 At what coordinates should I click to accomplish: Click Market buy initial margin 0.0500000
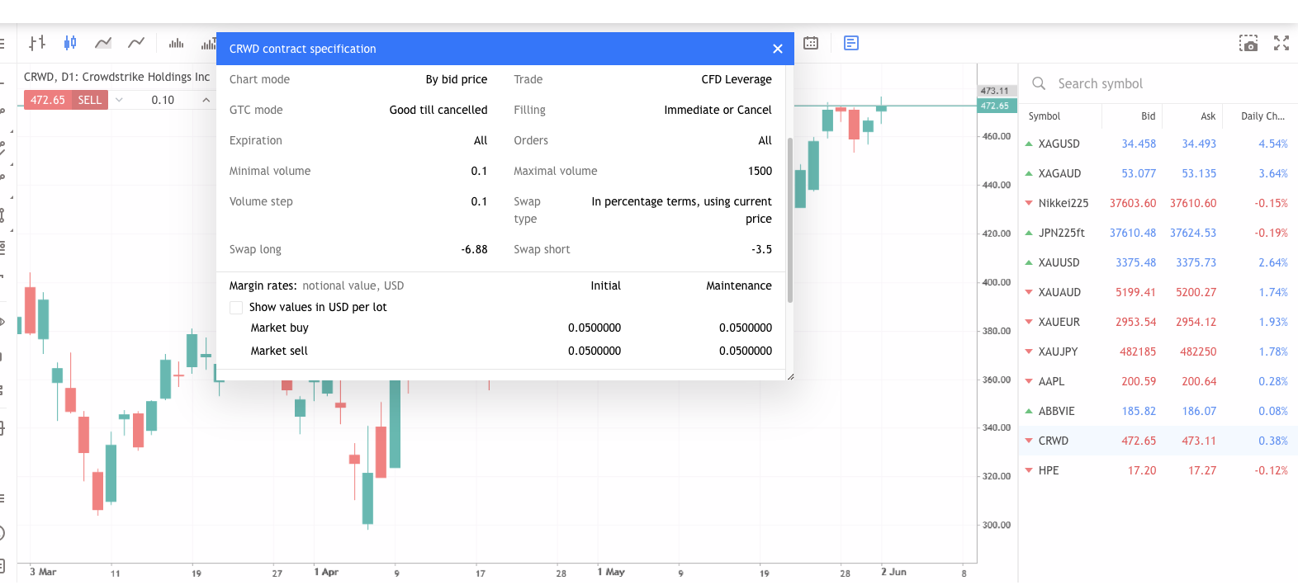(595, 328)
